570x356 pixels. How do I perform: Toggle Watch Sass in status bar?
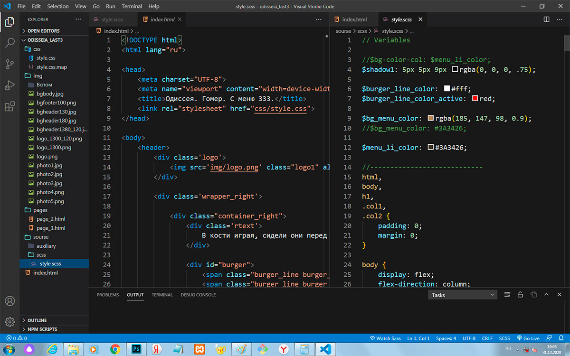click(x=385, y=338)
